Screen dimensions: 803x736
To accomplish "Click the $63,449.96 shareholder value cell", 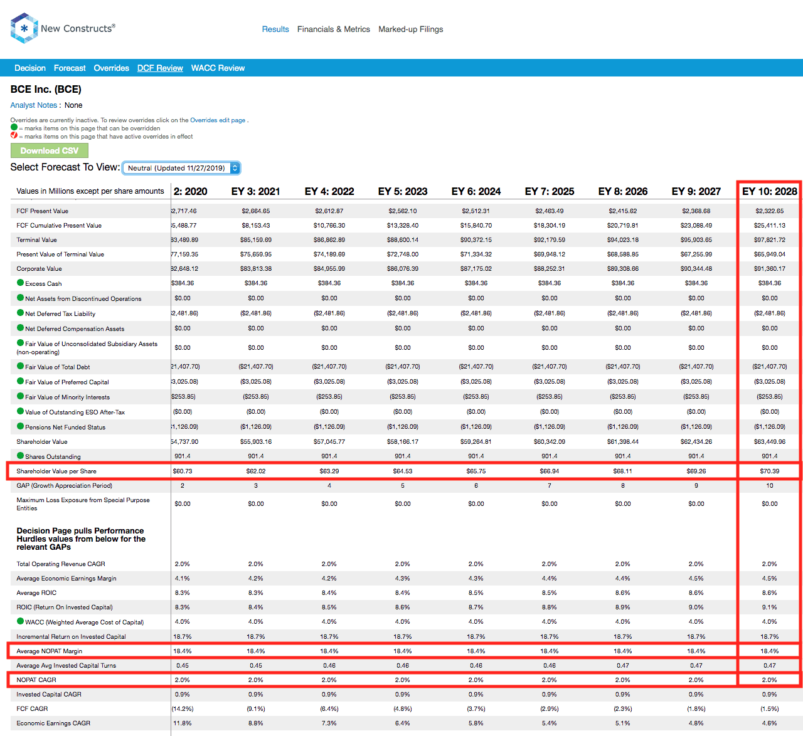I will [770, 441].
